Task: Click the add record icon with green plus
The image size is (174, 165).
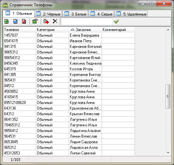Action: pyautogui.click(x=7, y=21)
